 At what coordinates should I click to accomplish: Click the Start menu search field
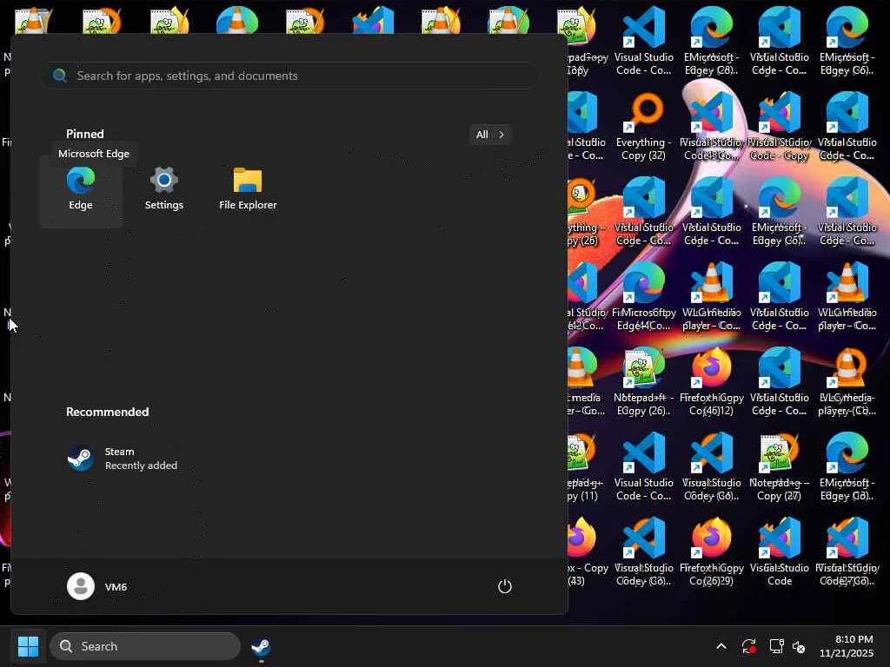(289, 76)
